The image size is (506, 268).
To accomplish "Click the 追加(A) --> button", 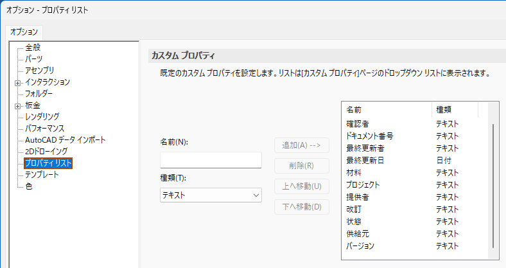I will (302, 145).
